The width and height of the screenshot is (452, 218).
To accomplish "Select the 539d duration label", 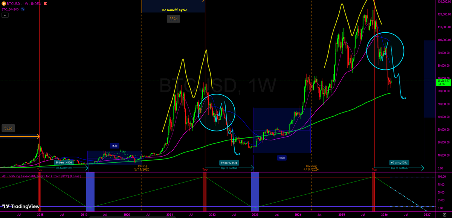I will [x=173, y=18].
